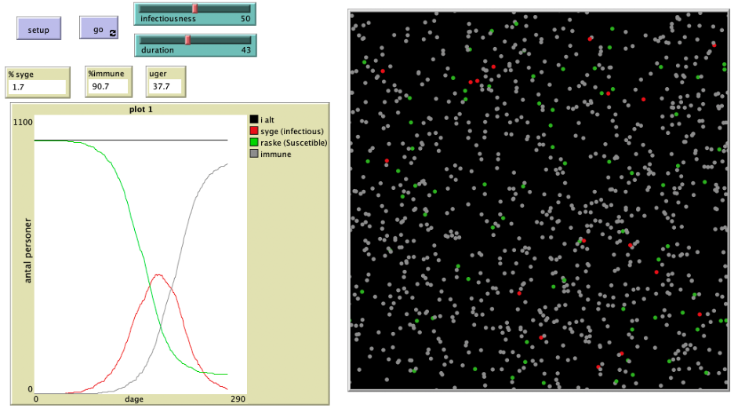Click the peak of the red infection curve
756x419 pixels.
(158, 275)
